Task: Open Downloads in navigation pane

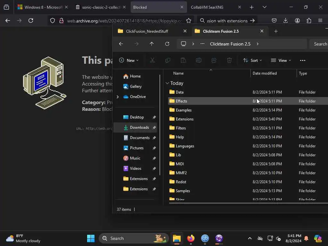Action: pyautogui.click(x=135, y=127)
